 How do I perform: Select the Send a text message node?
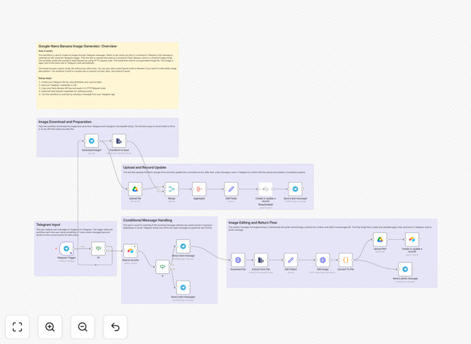(x=183, y=247)
